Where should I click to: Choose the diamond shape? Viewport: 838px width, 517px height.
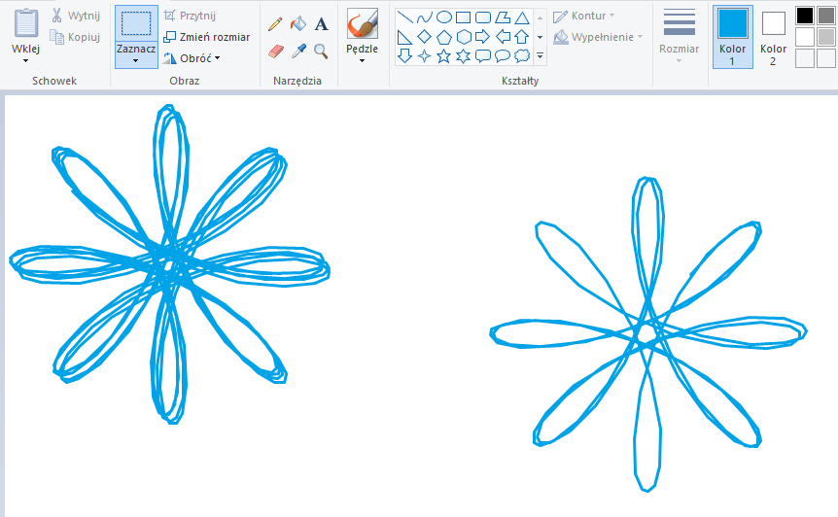click(x=424, y=37)
